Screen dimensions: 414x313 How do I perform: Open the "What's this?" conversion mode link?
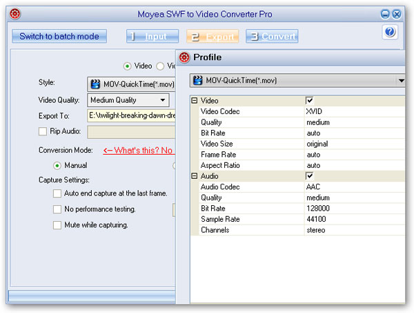pyautogui.click(x=139, y=151)
